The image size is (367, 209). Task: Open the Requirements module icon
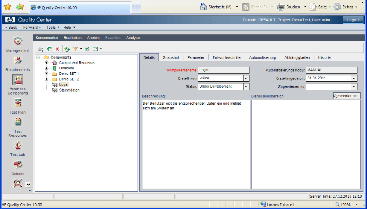[x=17, y=60]
